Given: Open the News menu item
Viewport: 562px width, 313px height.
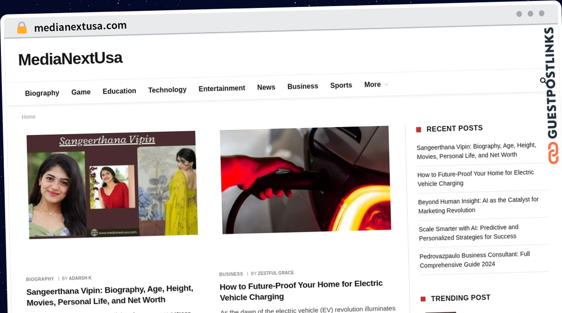Looking at the screenshot, I should coord(266,87).
